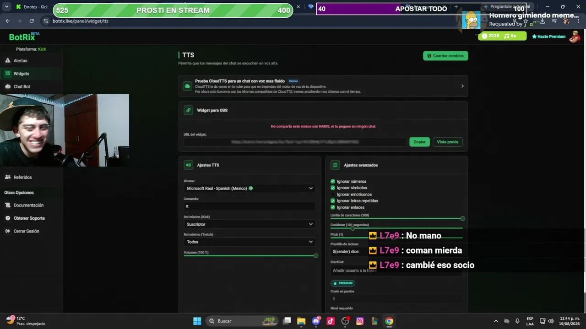
Task: Click the Obtener Soporte help icon
Action: (8, 218)
